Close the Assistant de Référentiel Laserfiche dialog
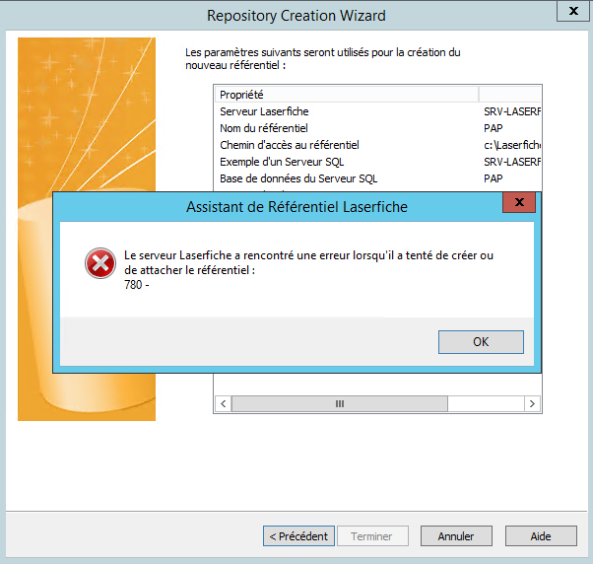The height and width of the screenshot is (564, 593). [x=519, y=202]
